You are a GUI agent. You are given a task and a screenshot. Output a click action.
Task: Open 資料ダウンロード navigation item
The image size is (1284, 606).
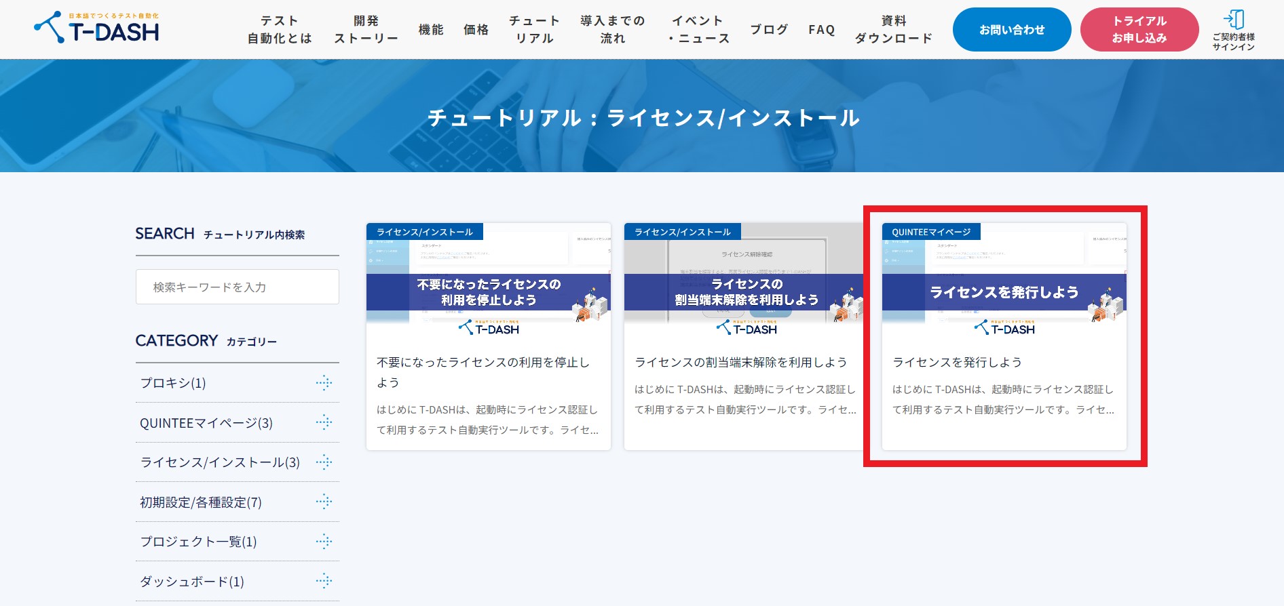point(894,30)
